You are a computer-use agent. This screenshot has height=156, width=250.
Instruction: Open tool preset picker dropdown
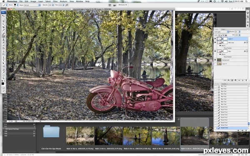pyautogui.click(x=7, y=5)
